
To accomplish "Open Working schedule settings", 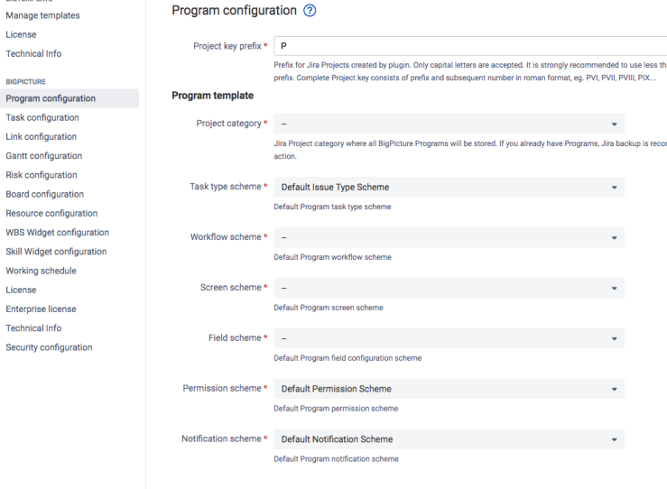I will 41,271.
